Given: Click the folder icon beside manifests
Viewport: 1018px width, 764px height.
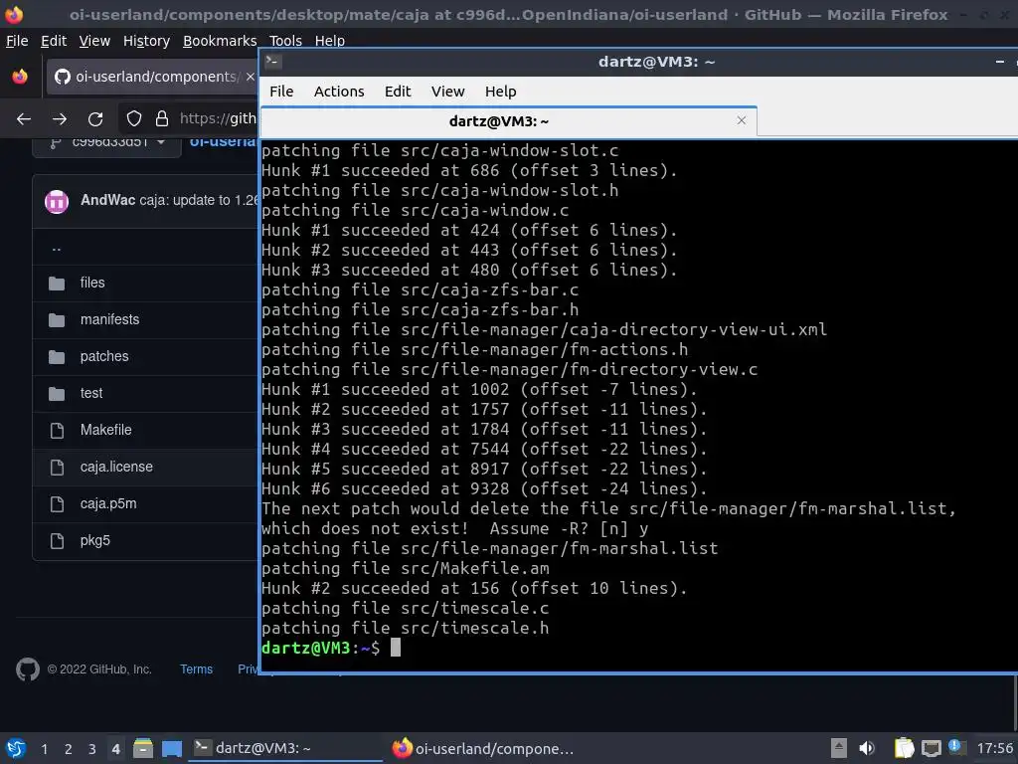Looking at the screenshot, I should tap(57, 319).
